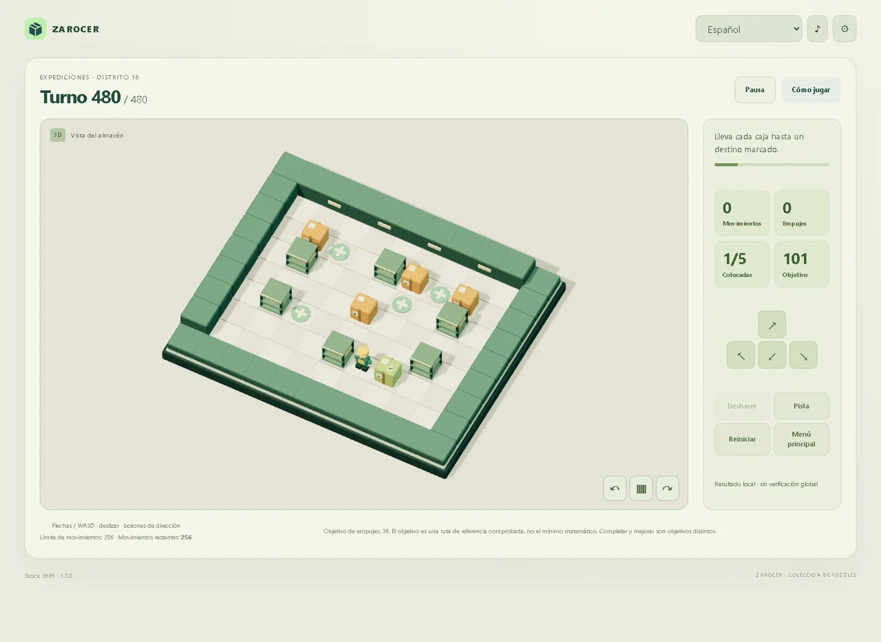
Task: Toggle the 3D view badge
Action: click(x=58, y=135)
